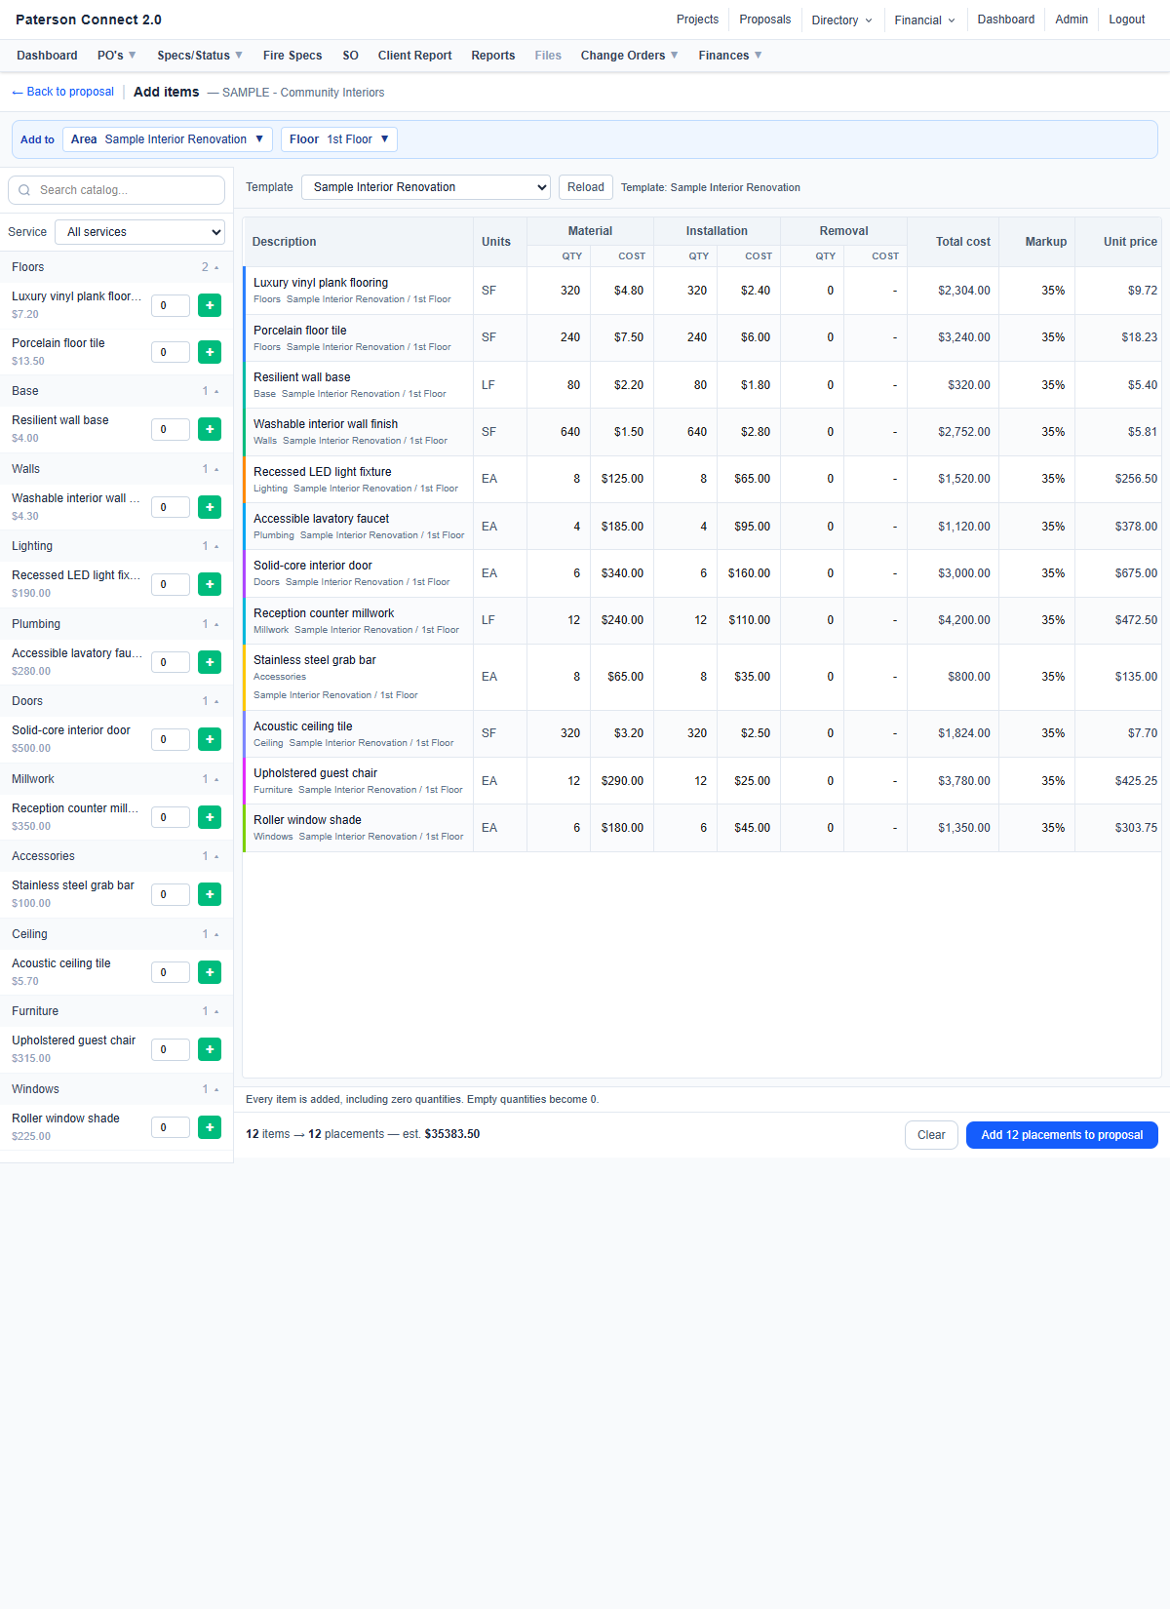The height and width of the screenshot is (1609, 1170).
Task: Open the main Dashboard tab
Action: click(x=47, y=56)
